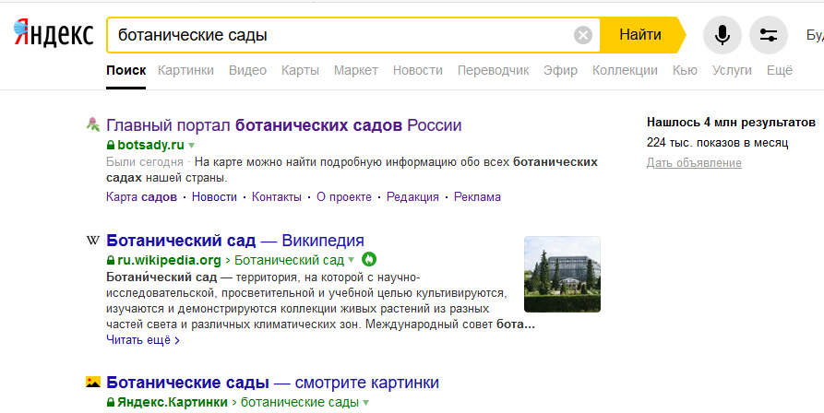
Task: Click the lock icon next to Яндекс.Картинки
Action: pyautogui.click(x=111, y=403)
